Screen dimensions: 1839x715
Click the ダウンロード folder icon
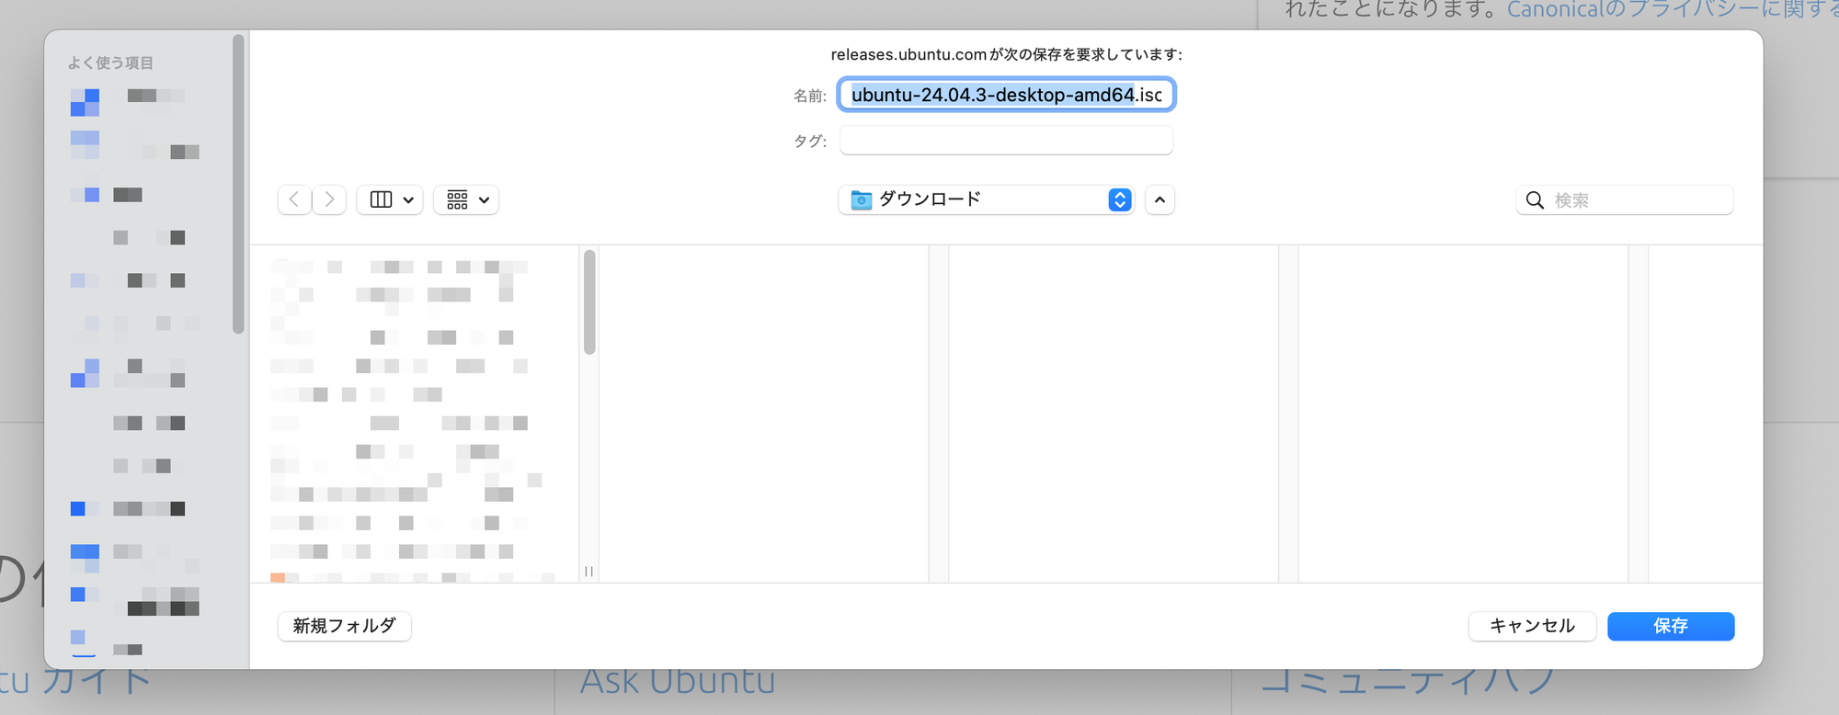pos(861,199)
